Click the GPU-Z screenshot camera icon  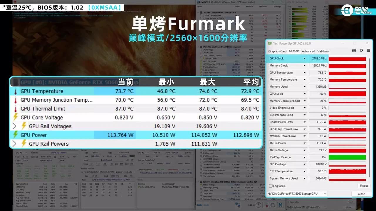[x=354, y=50]
